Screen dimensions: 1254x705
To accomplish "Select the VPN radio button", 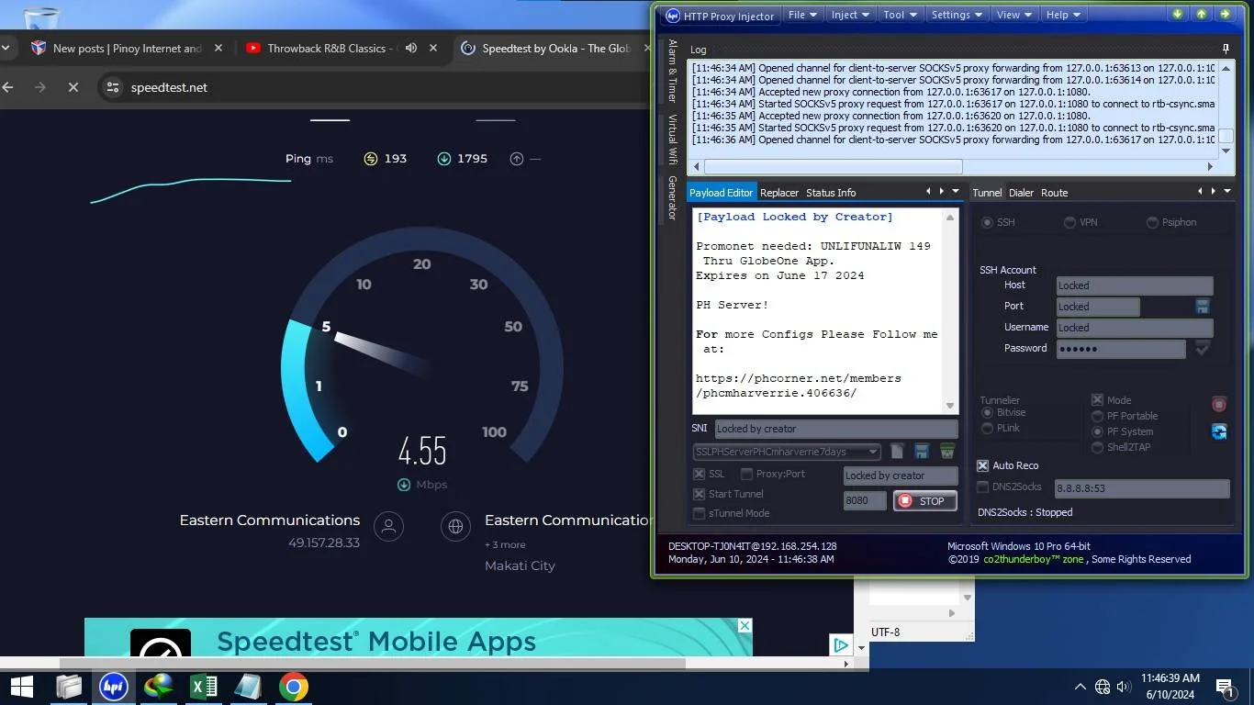I will pos(1070,222).
